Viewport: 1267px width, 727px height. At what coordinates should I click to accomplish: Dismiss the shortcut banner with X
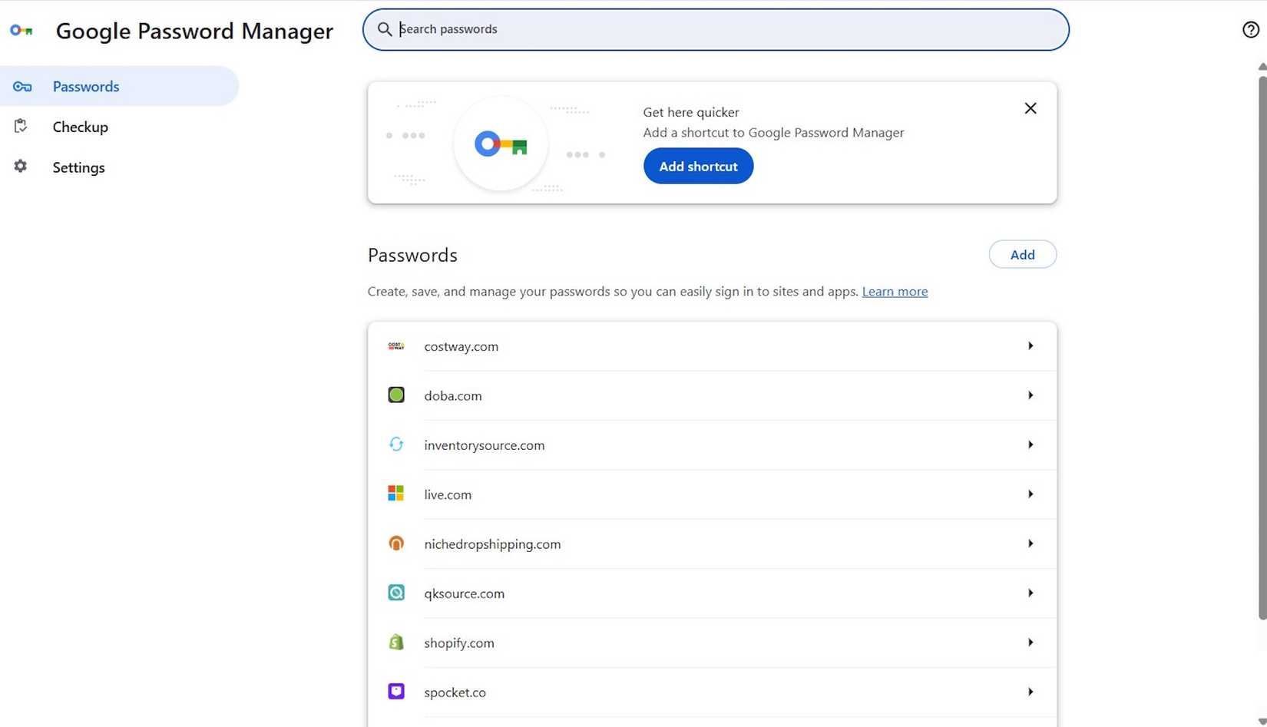pyautogui.click(x=1030, y=108)
